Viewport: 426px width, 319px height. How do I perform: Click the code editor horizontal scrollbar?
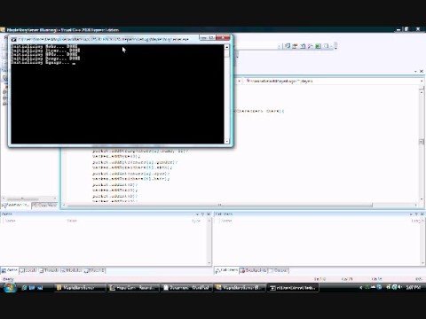pos(219,205)
